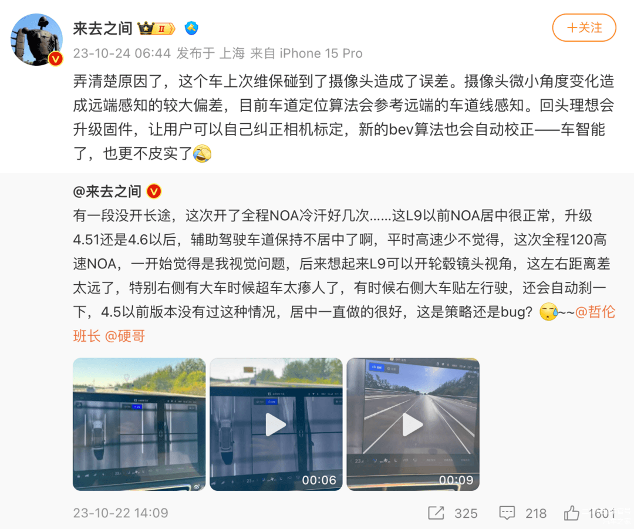Click the 23-10-22 14:09 original post timestamp

pyautogui.click(x=120, y=513)
